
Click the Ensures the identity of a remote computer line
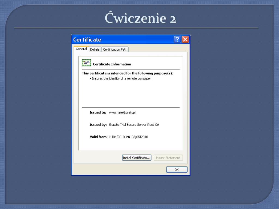tap(120, 79)
